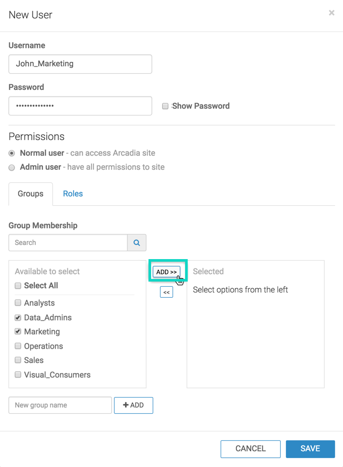
Task: Focus the New group name field
Action: click(x=60, y=405)
